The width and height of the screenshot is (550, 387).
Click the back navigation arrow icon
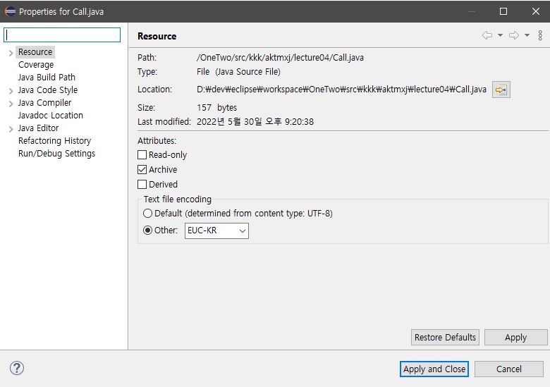click(x=487, y=35)
